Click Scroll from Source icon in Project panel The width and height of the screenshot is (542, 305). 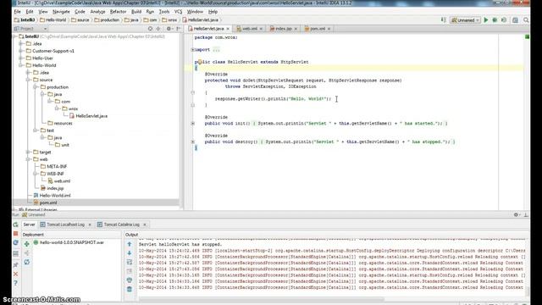tap(150, 29)
